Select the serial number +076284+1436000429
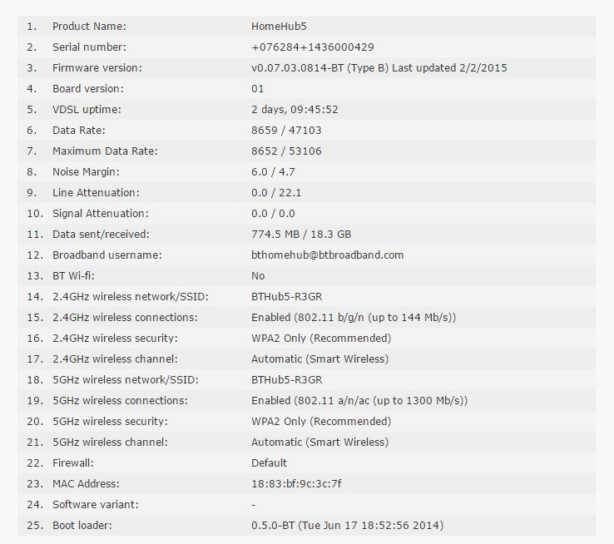614x544 pixels. tap(313, 47)
